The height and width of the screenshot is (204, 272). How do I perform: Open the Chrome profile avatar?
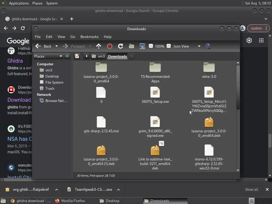[x=243, y=28]
